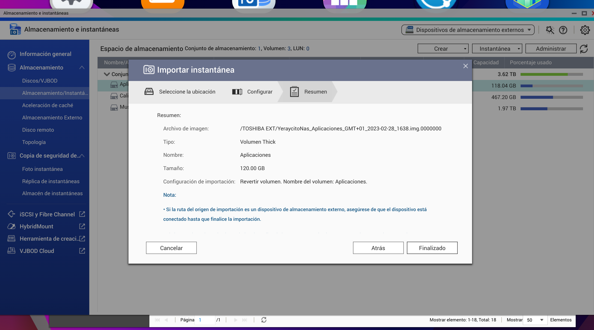Refresh storage list with circular arrows icon

[x=584, y=49]
